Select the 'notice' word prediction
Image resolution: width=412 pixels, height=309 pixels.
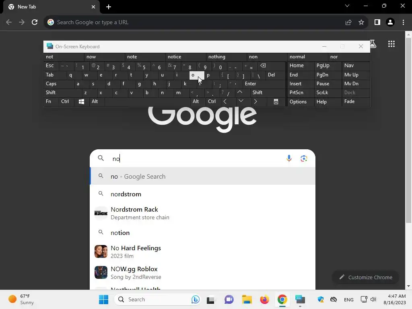[186, 57]
